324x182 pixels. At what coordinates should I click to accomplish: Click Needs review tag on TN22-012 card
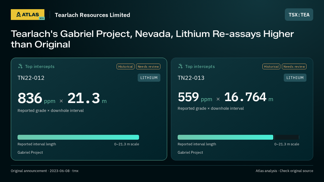148,67
